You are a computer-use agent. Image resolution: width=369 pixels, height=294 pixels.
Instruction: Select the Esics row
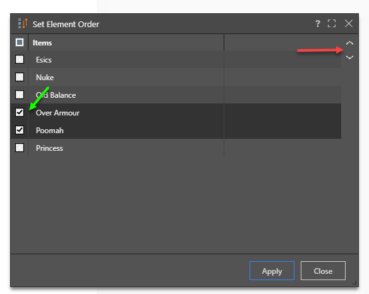[x=176, y=59]
